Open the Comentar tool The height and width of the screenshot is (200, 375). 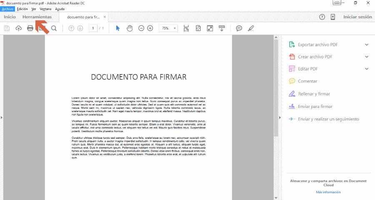point(307,81)
